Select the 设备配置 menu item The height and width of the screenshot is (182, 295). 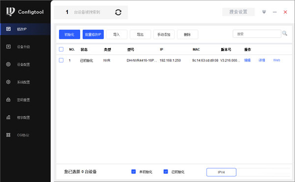[24, 65]
